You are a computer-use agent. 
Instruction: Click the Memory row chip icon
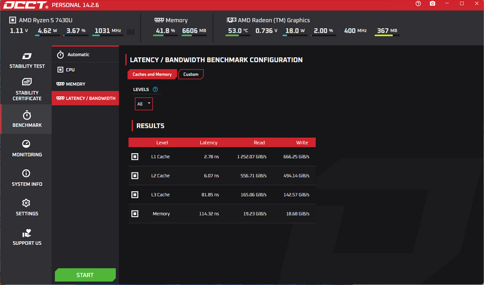pos(135,214)
